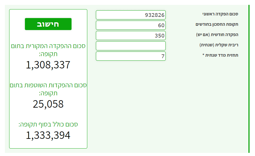
Task: Click the סכום הפקדה ראשוני label
Action: pyautogui.click(x=220, y=14)
